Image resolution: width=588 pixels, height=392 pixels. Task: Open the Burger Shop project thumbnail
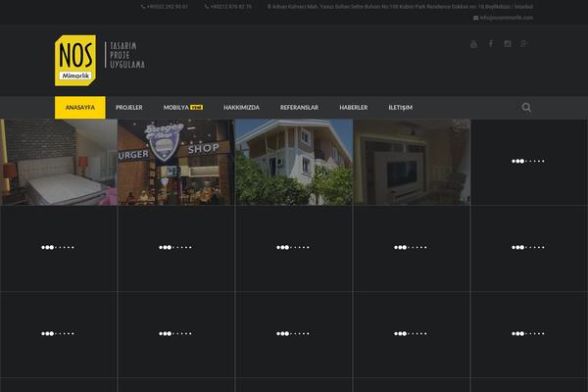tap(176, 162)
